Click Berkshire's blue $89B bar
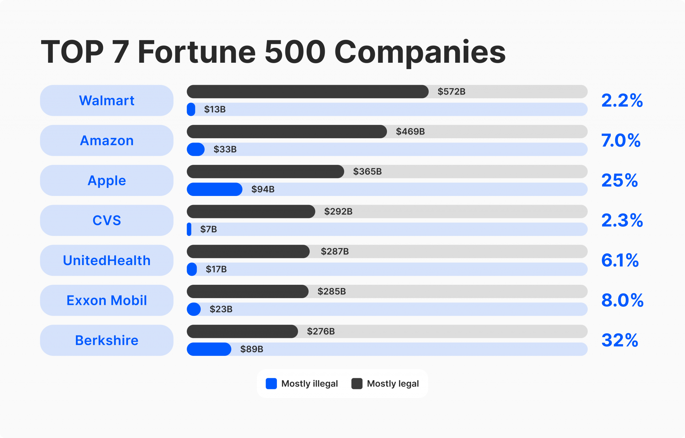Viewport: 685px width, 438px height. click(209, 349)
